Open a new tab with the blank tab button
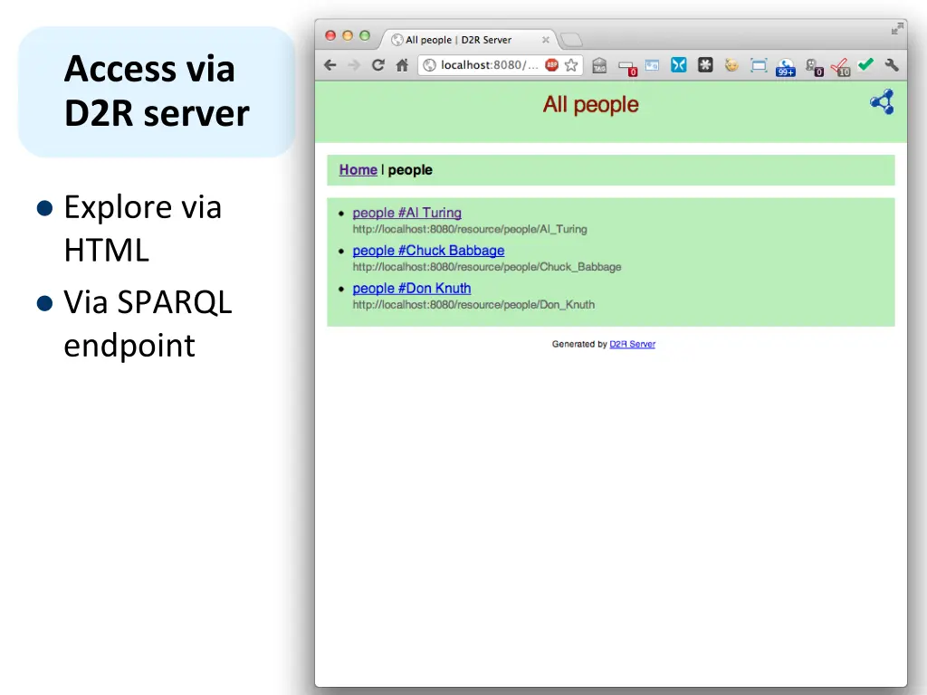 [x=571, y=40]
